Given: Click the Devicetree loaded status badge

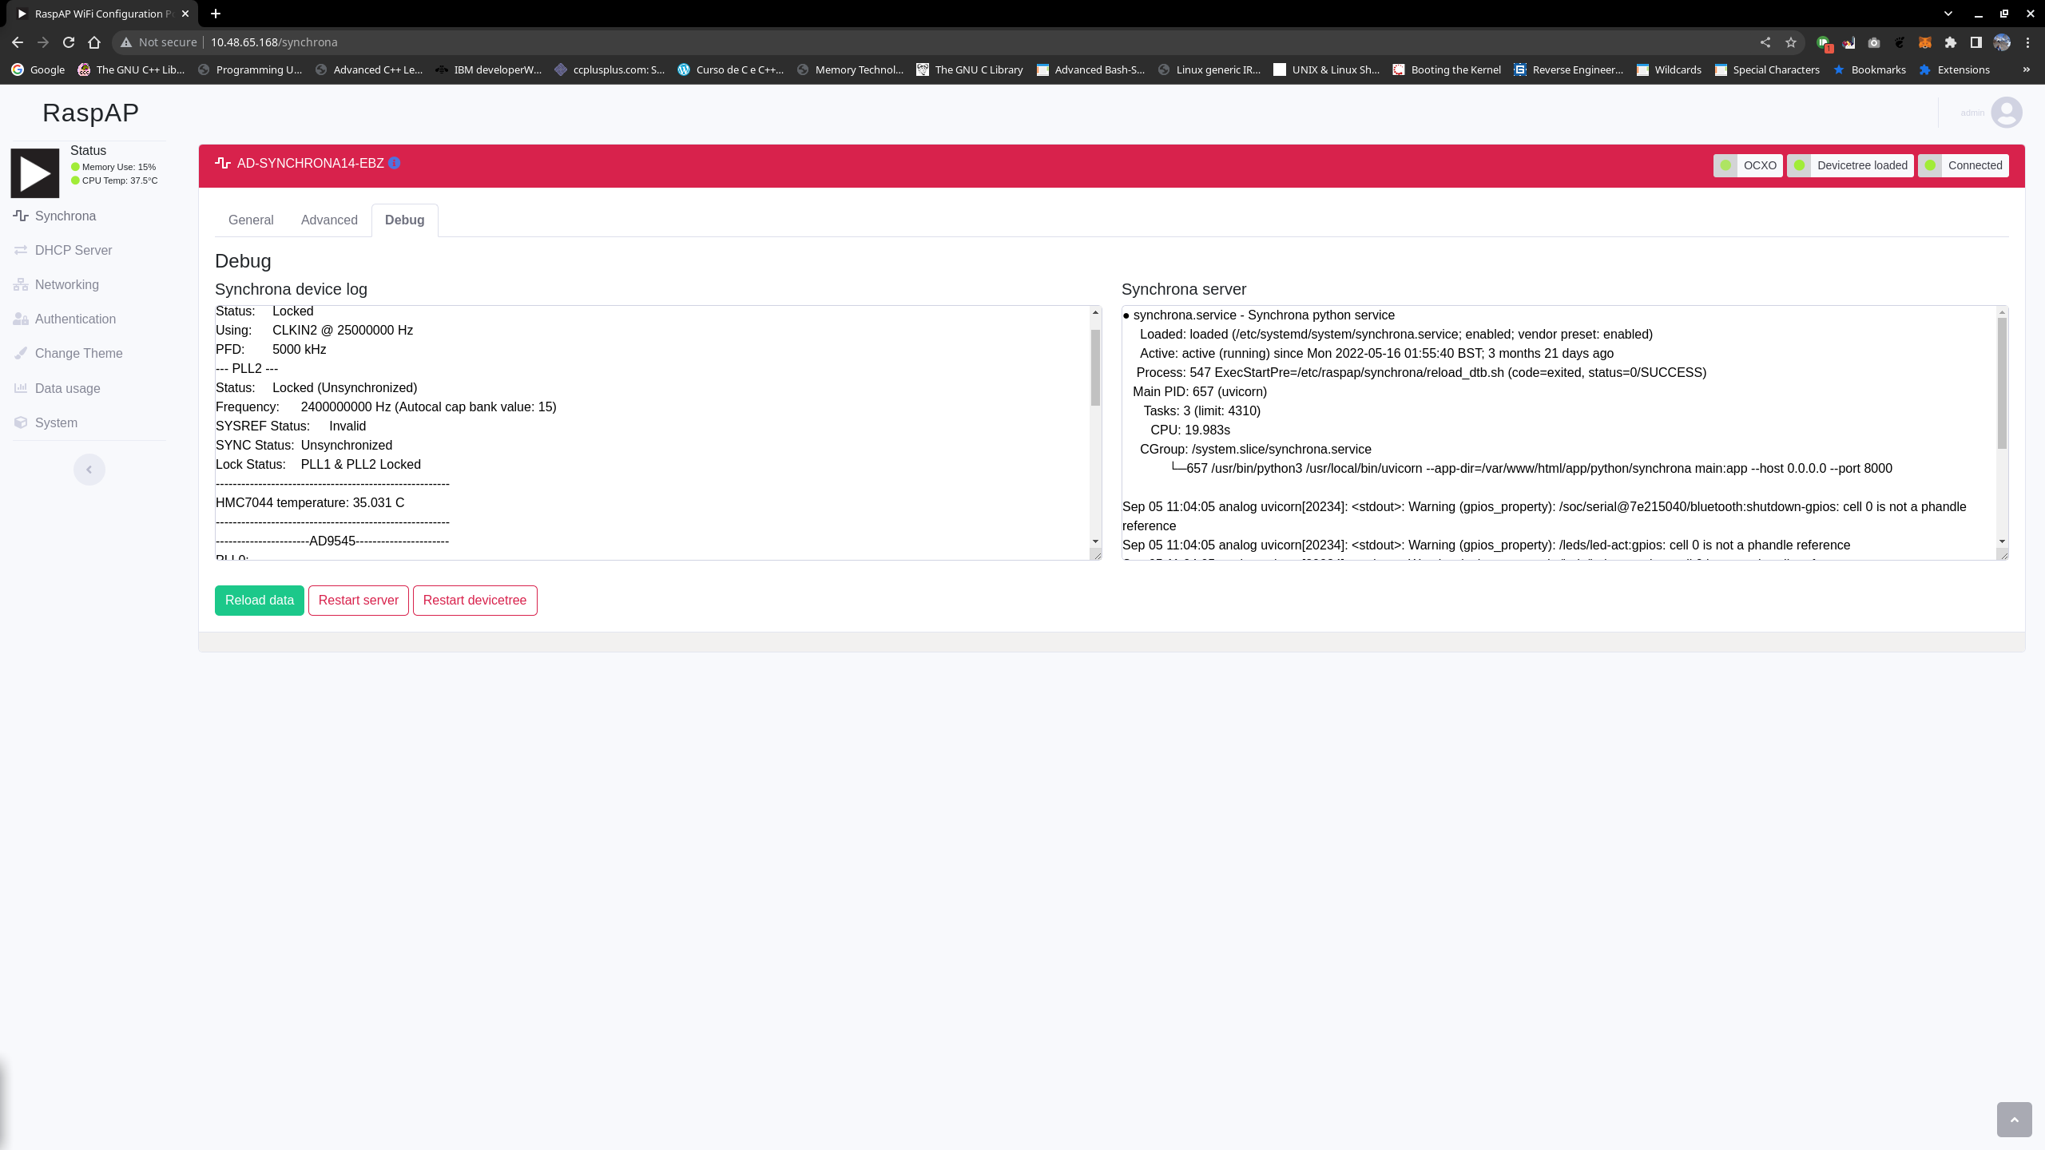Looking at the screenshot, I should [1850, 165].
